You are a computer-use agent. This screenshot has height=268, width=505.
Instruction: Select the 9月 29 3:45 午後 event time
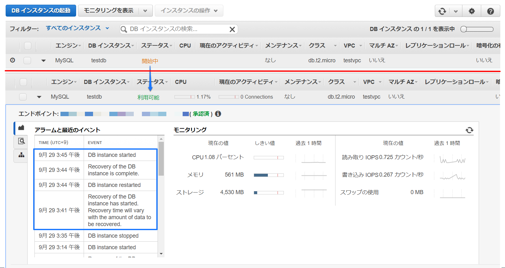click(59, 155)
